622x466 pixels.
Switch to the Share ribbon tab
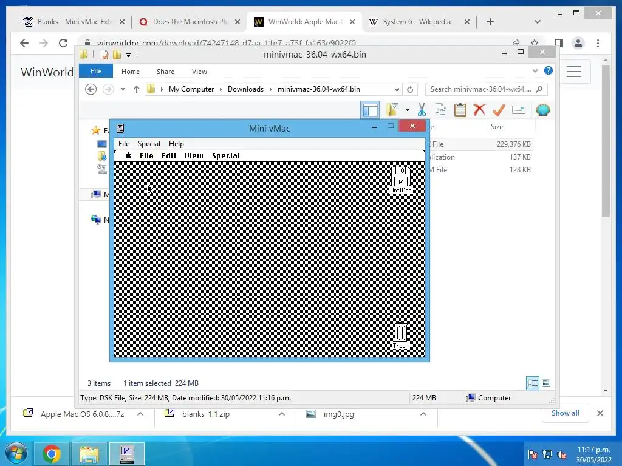click(165, 72)
